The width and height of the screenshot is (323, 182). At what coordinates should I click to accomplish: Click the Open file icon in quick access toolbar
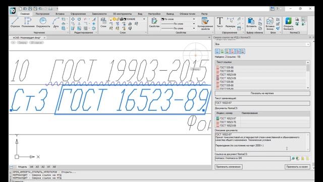click(25, 9)
